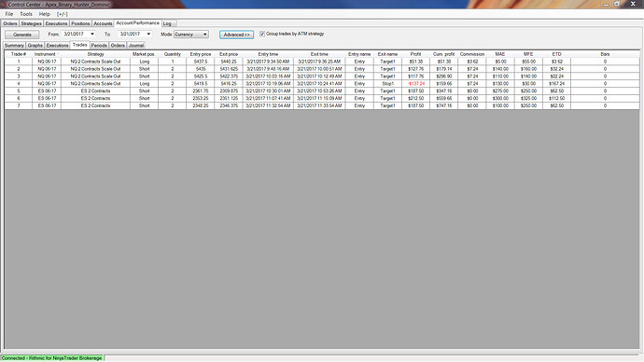
Task: Open the File menu
Action: [x=9, y=14]
